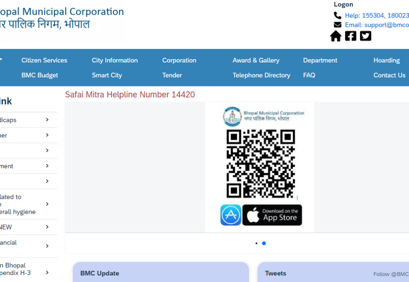
Task: Click the BMC logo above the QR code
Action: [x=232, y=117]
